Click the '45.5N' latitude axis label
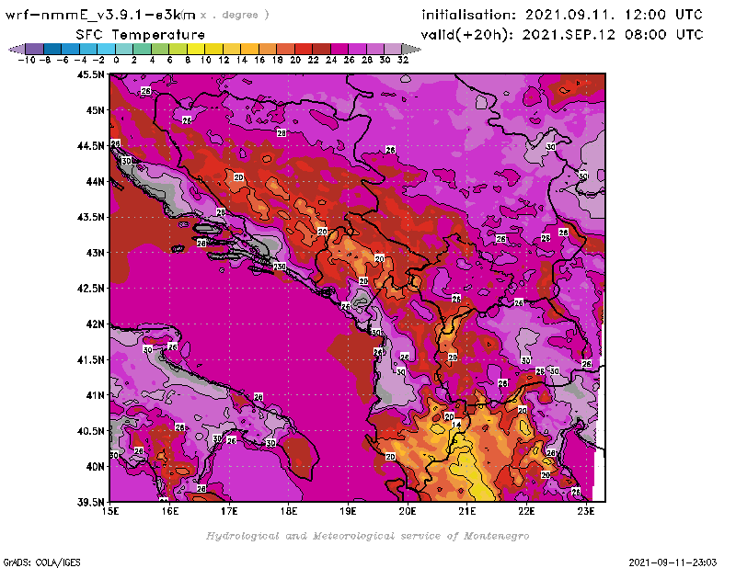The width and height of the screenshot is (736, 568). pyautogui.click(x=90, y=74)
